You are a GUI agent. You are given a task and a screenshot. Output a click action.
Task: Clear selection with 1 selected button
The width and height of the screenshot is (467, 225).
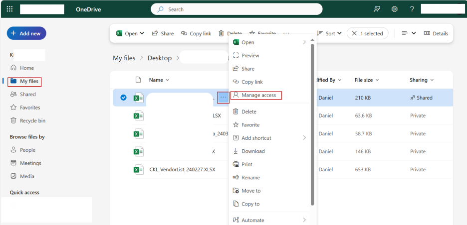(368, 33)
